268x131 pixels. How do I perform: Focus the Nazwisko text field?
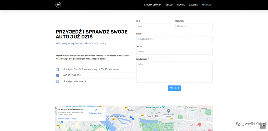coord(194,26)
